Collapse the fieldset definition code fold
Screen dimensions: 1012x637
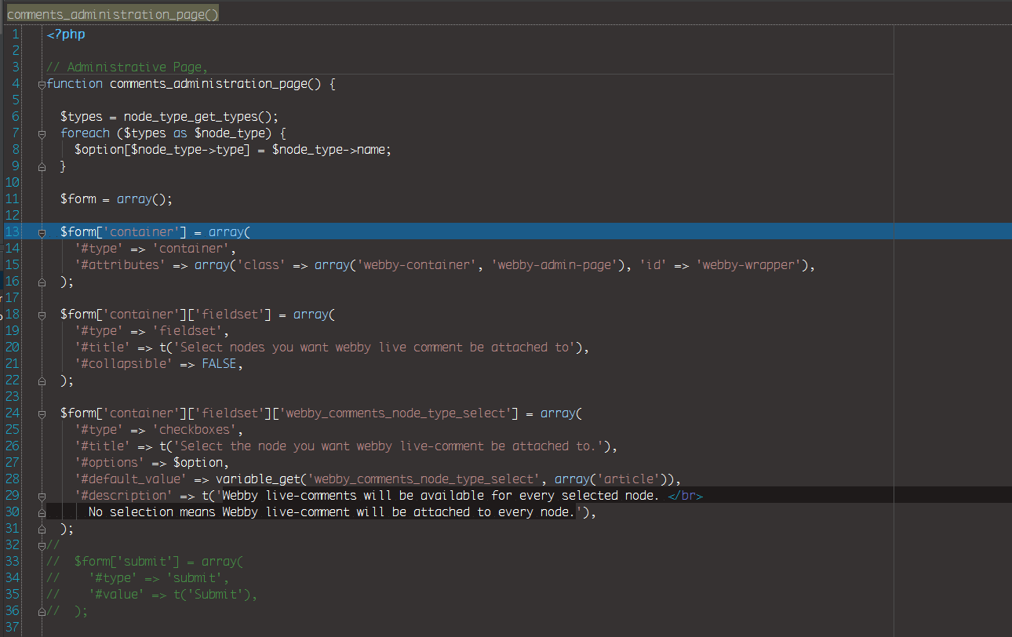[41, 314]
